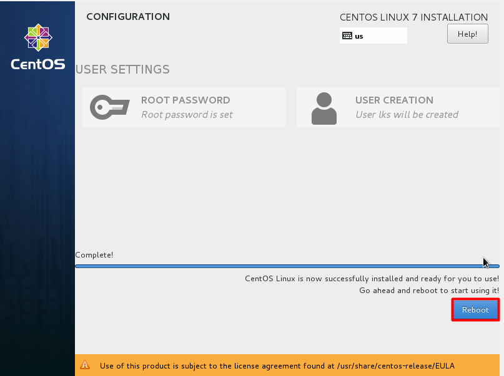
Task: Click the CONFIGURATION heading
Action: click(x=127, y=17)
